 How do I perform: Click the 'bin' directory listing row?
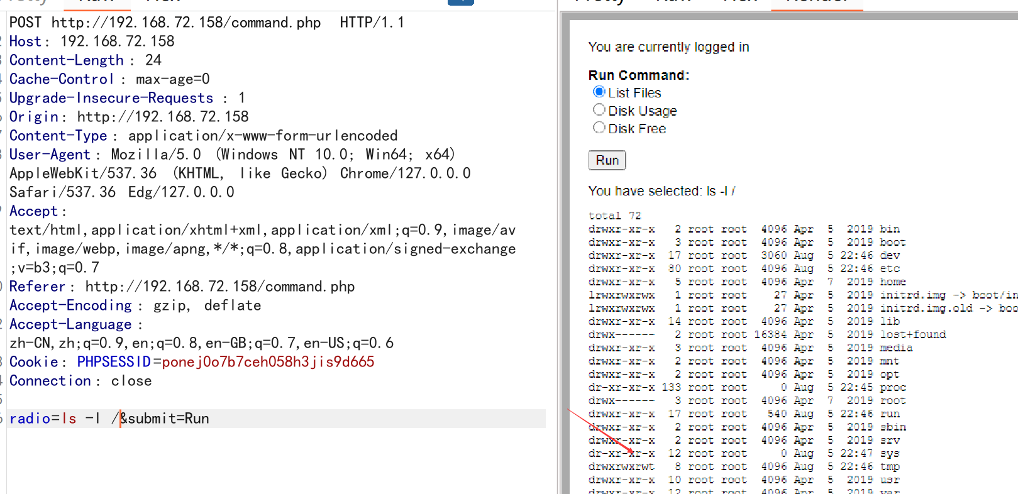tap(744, 229)
